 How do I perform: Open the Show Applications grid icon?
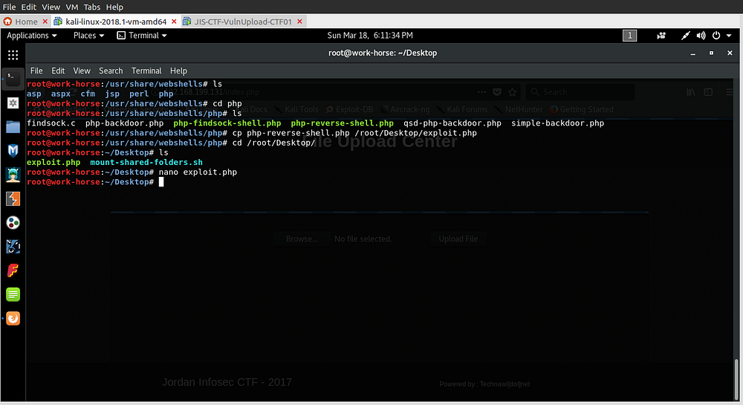coord(13,55)
